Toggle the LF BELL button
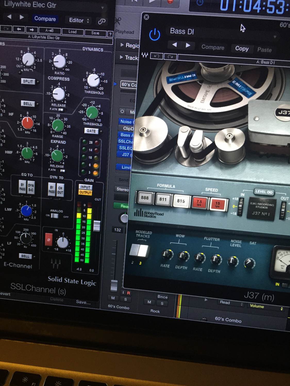This screenshot has height=386, width=290. pyautogui.click(x=25, y=256)
